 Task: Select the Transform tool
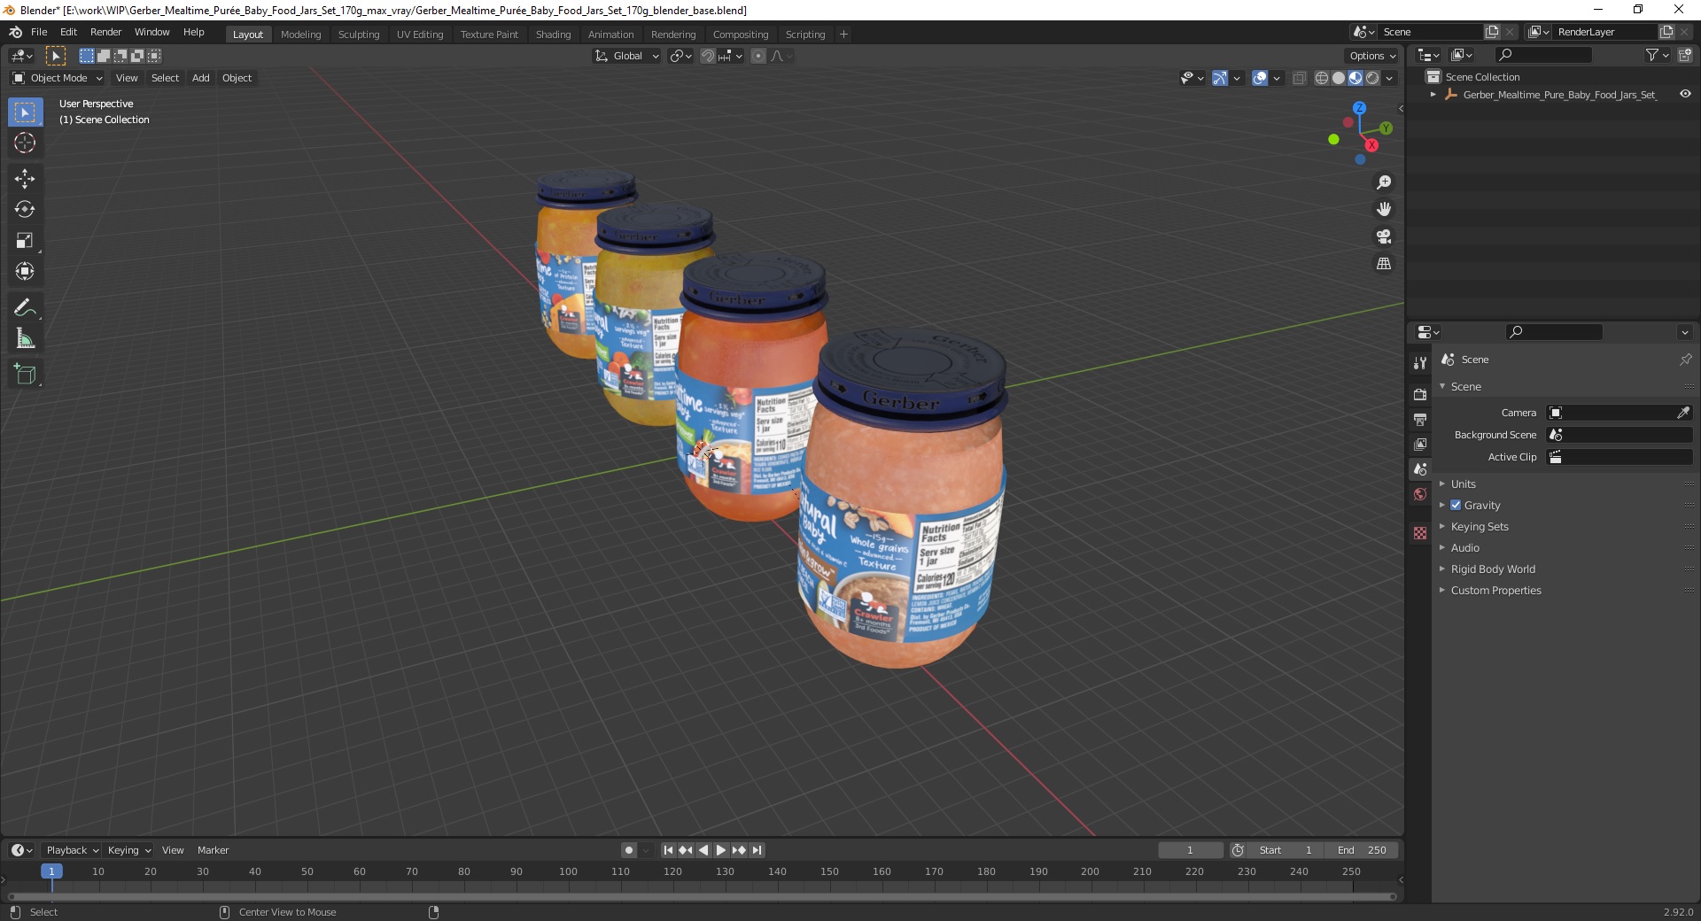pyautogui.click(x=25, y=271)
